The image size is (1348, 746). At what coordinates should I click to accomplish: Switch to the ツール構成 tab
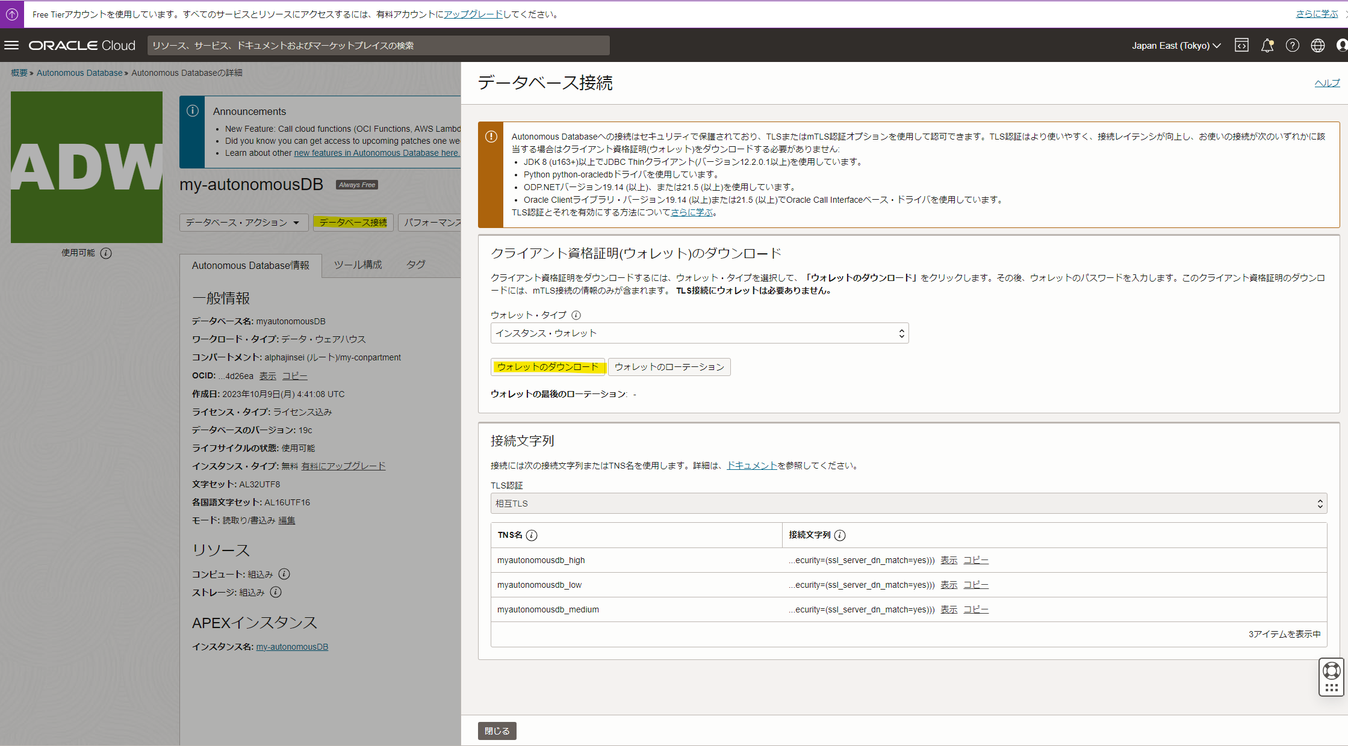click(358, 265)
